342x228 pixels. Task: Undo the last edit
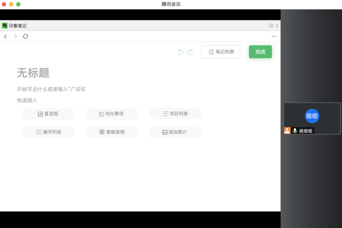181,52
